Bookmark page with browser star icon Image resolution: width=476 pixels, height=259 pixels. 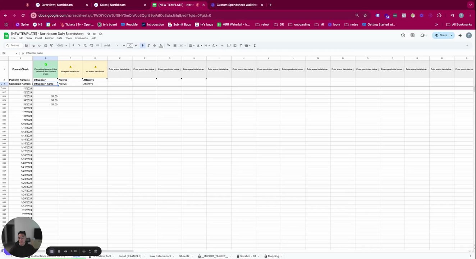[x=365, y=15]
